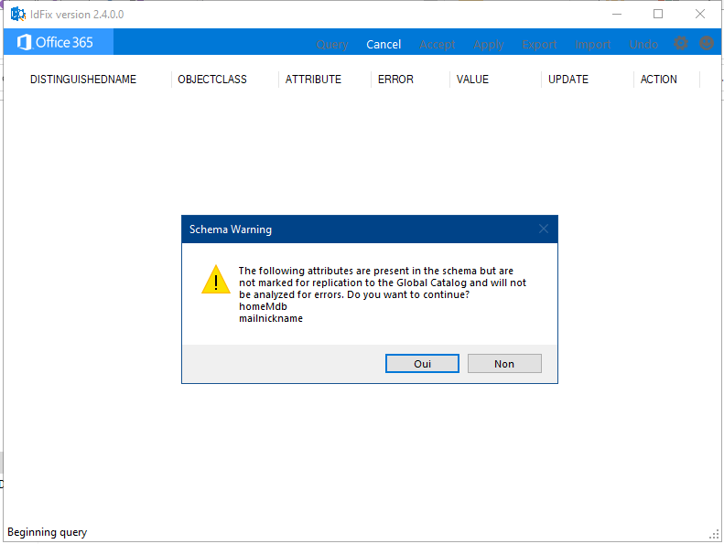Click Cancel in the top menu

[384, 44]
